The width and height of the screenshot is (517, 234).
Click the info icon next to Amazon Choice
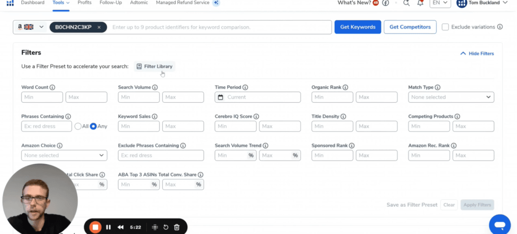click(60, 145)
